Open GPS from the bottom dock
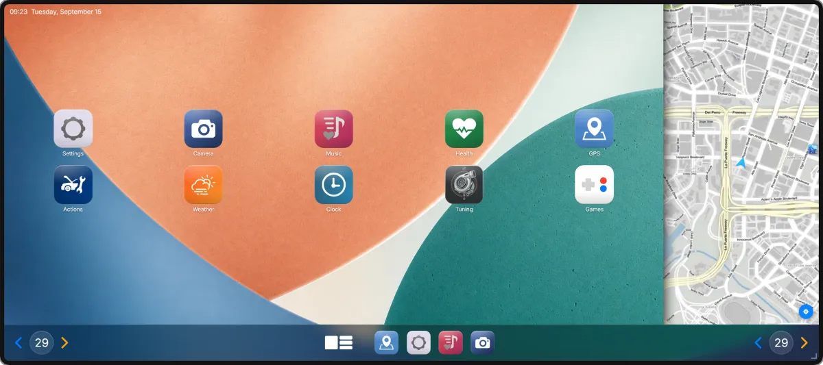This screenshot has width=823, height=365. [386, 342]
